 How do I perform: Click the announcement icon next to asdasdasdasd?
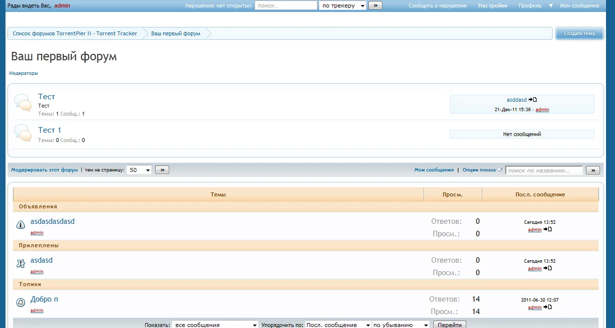(21, 225)
